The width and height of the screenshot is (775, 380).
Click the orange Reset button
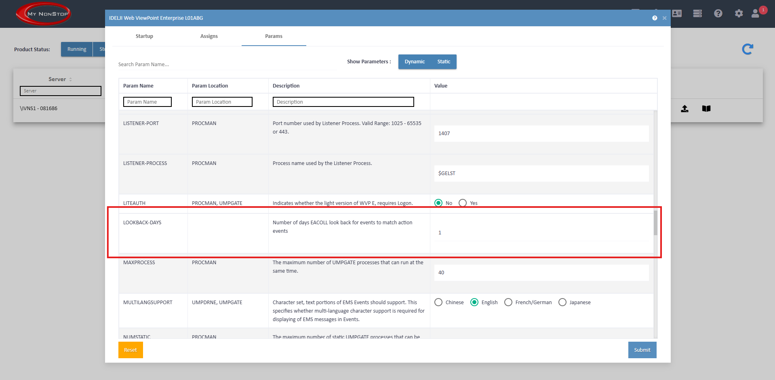(131, 350)
